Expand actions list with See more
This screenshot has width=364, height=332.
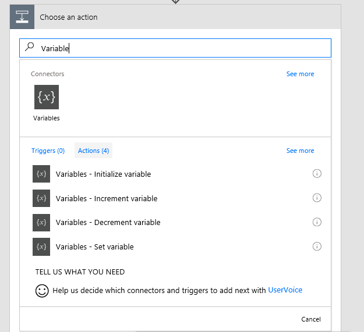coord(300,151)
